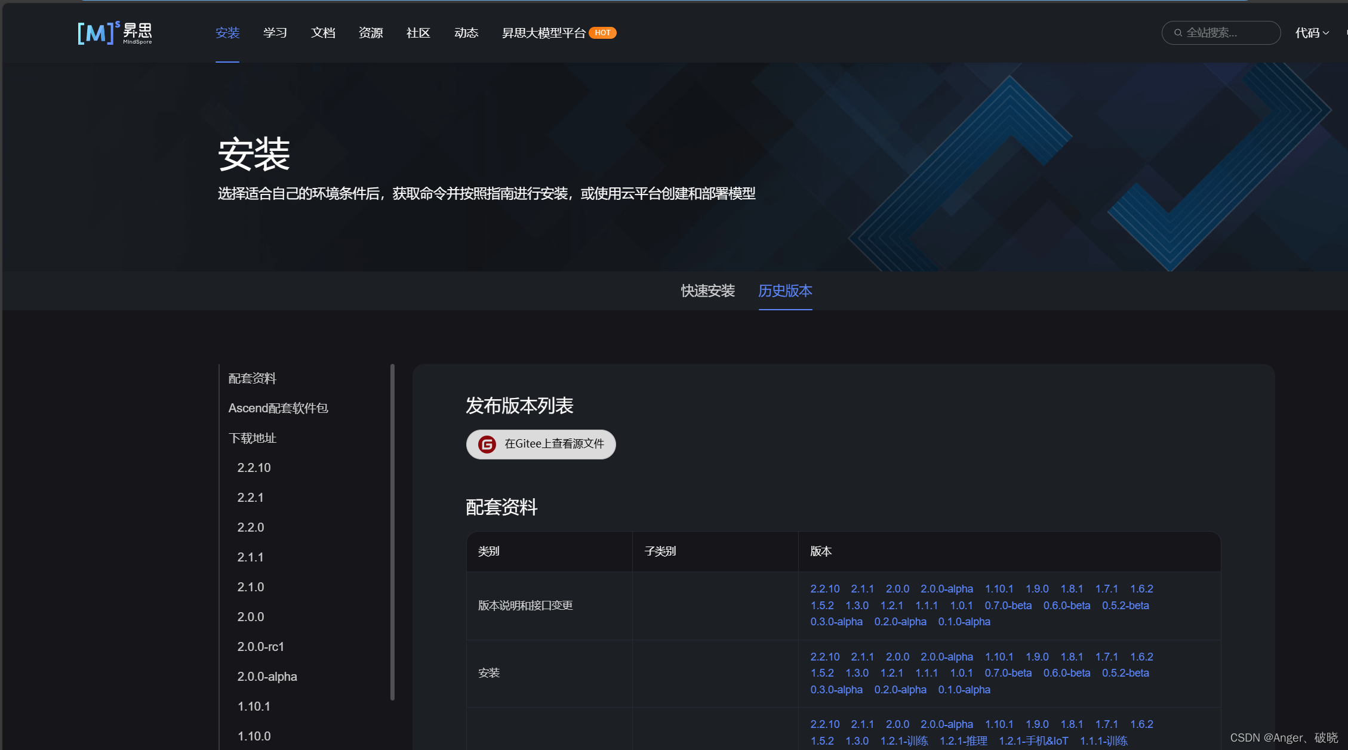The width and height of the screenshot is (1348, 750).
Task: Open the 安装 navigation menu item
Action: pos(227,33)
